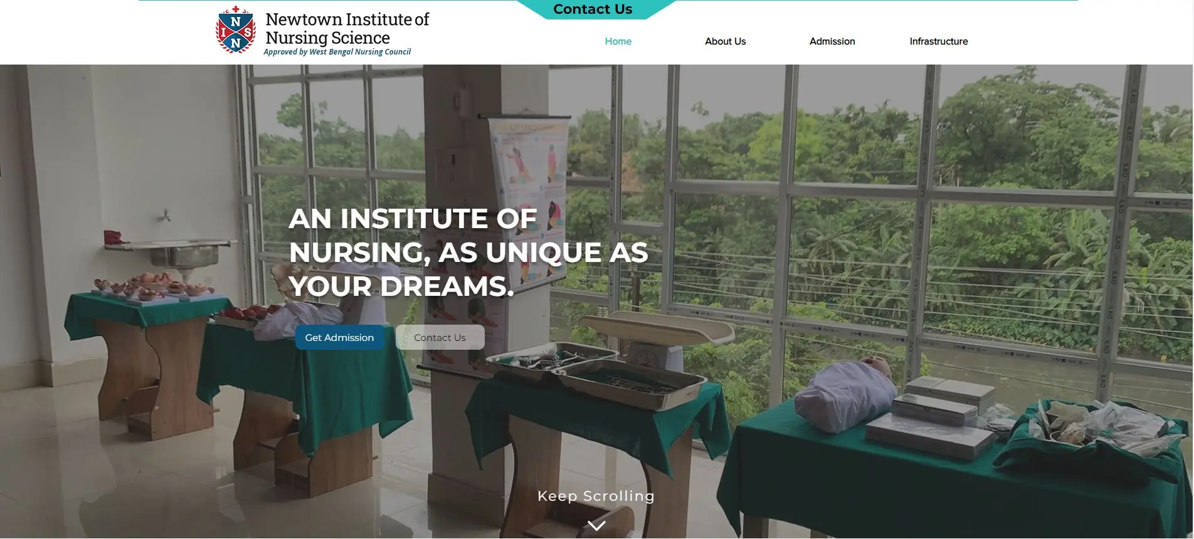Image resolution: width=1194 pixels, height=539 pixels.
Task: Click the white down-chevron scroll arrow
Action: click(596, 525)
